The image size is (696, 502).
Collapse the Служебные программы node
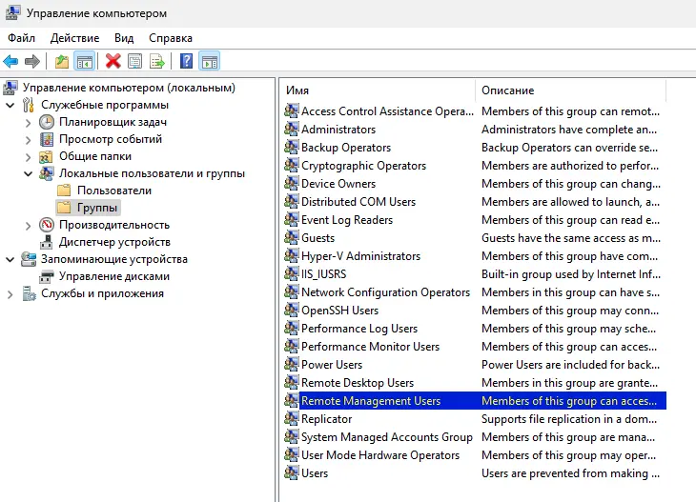coord(10,106)
